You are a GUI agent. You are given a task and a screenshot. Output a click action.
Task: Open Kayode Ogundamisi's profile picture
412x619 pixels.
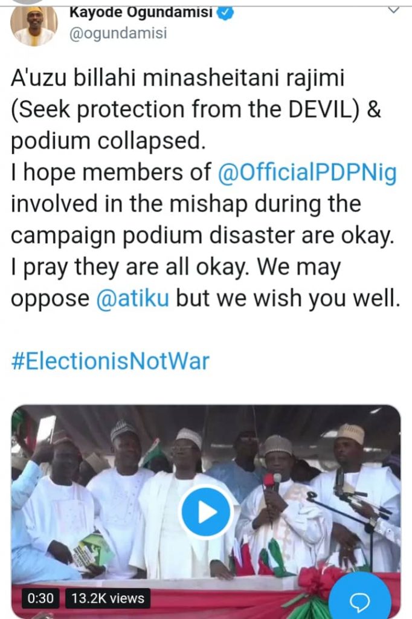coord(34,24)
